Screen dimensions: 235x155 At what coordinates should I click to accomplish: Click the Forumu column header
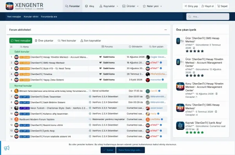point(107,47)
